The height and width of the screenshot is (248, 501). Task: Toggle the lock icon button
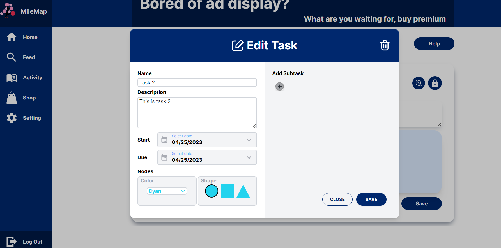[x=435, y=83]
